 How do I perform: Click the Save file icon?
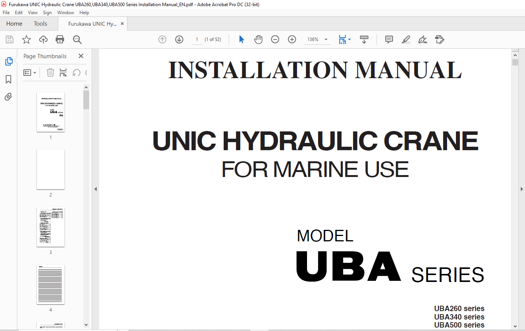point(10,39)
